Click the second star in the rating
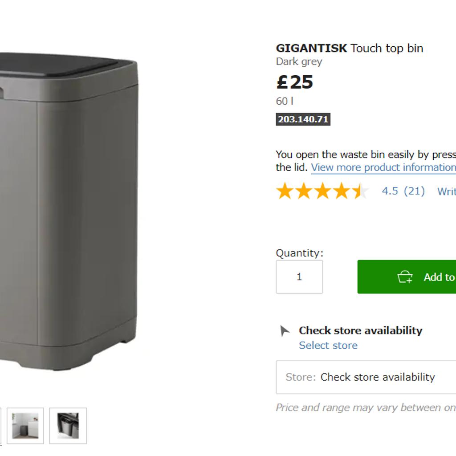 click(x=304, y=191)
